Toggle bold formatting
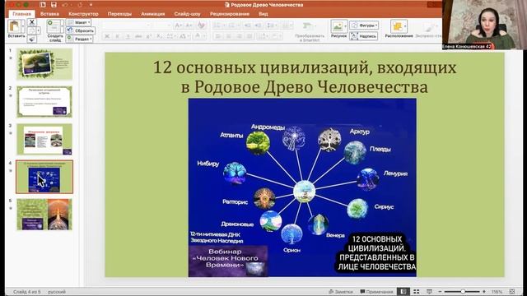Image resolution: width=527 pixels, height=296 pixels. [x=107, y=36]
